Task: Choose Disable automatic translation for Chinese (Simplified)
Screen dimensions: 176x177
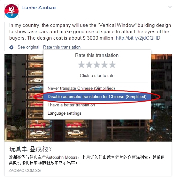Action: tap(97, 96)
